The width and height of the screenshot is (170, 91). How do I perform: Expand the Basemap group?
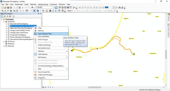point(4,46)
